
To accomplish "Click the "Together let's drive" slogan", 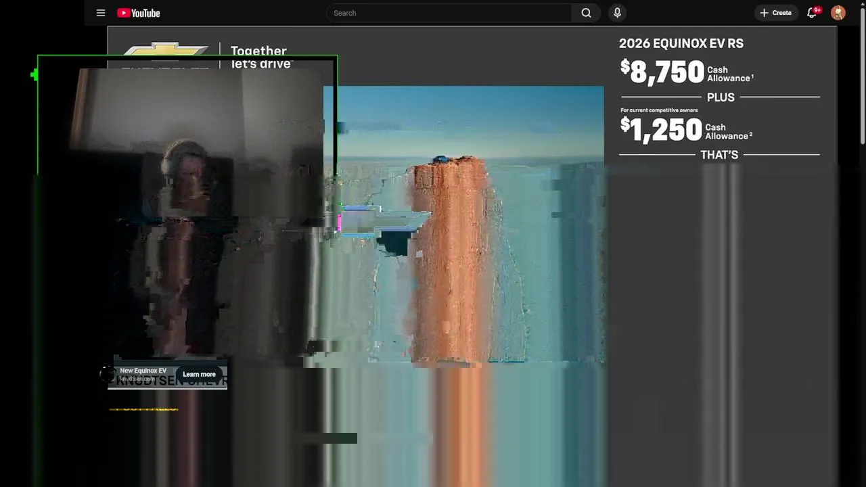I will click(x=261, y=57).
